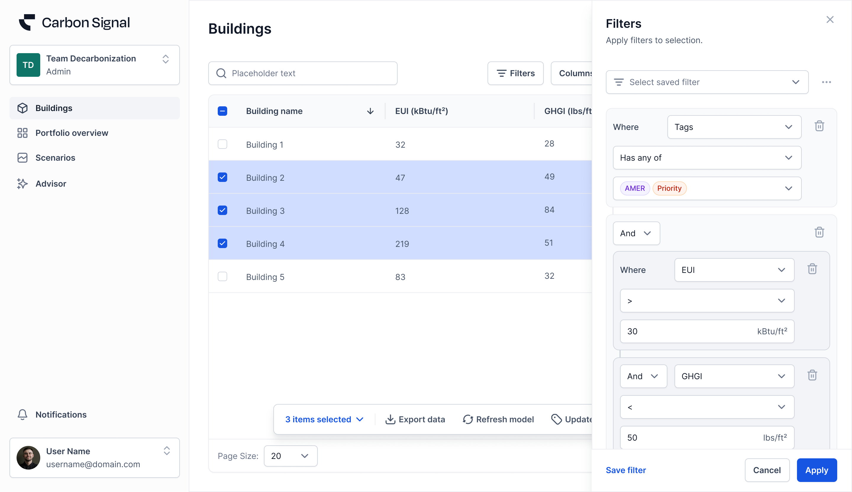Delete the Tags filter condition

click(819, 126)
